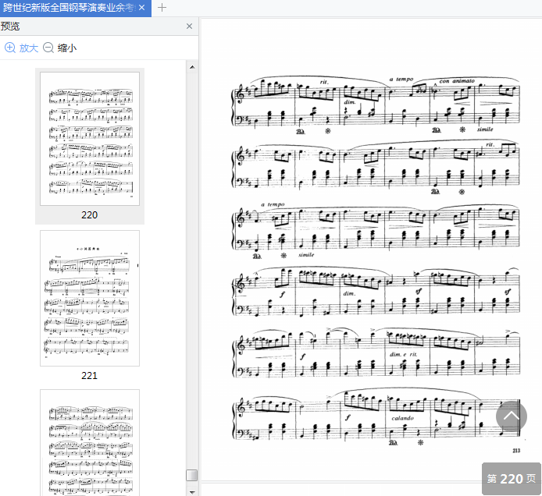Click the thumbnail scrollbar down arrow

point(193,492)
